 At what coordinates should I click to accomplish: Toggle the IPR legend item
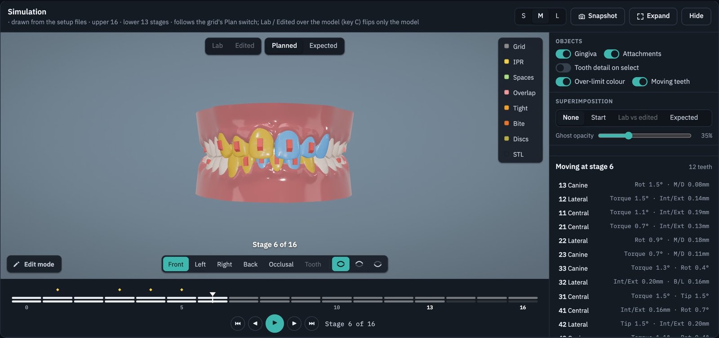coord(520,62)
